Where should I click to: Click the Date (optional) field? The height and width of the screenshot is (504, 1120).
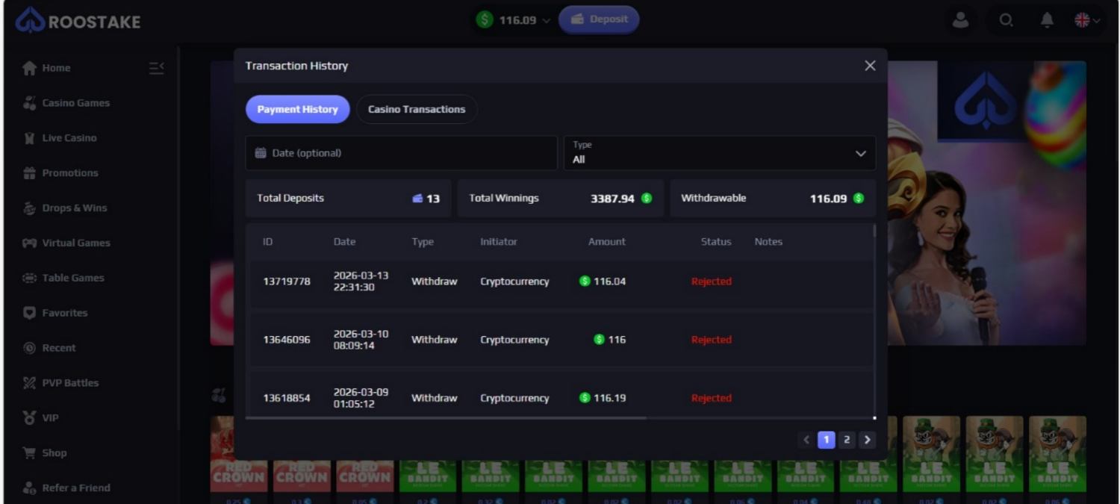[401, 153]
